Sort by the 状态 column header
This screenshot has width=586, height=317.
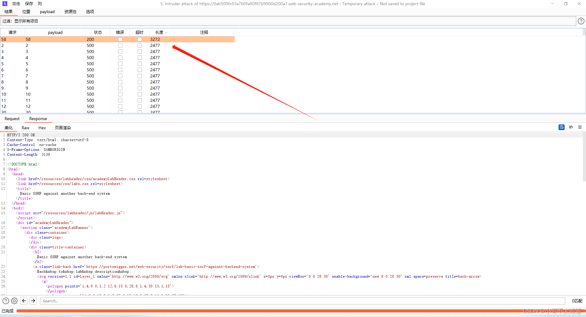98,32
